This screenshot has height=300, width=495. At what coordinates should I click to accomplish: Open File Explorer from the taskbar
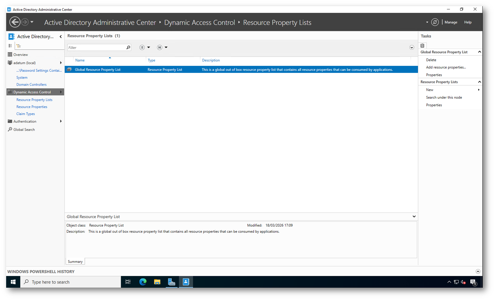157,282
